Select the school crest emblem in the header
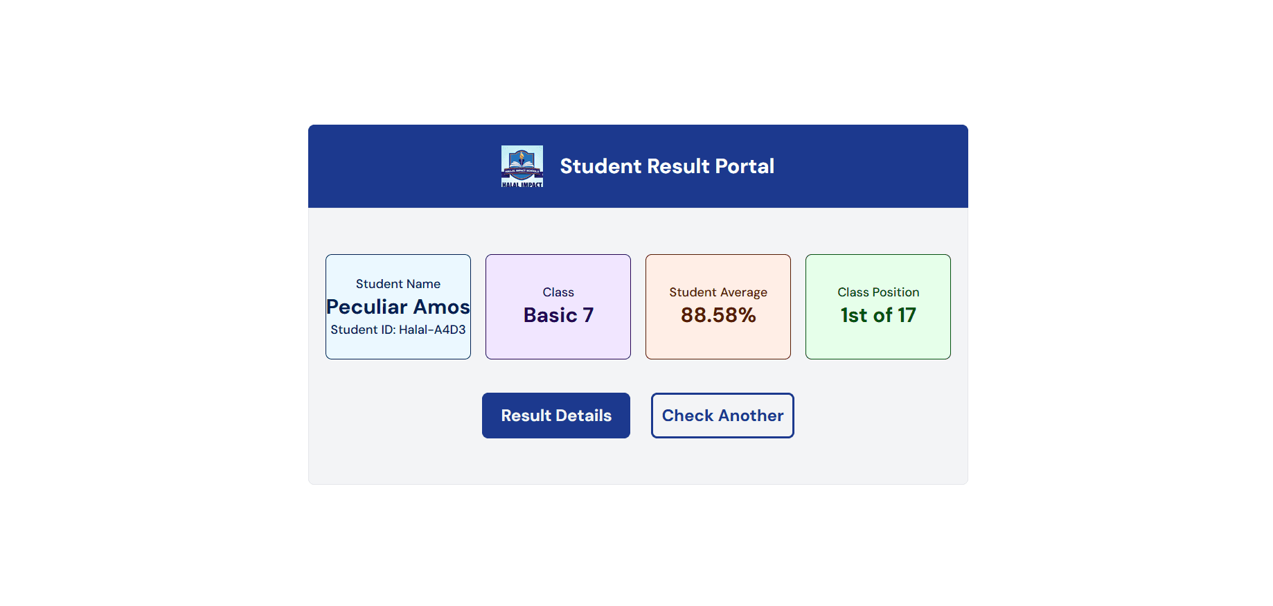The width and height of the screenshot is (1273, 606). pyautogui.click(x=522, y=163)
